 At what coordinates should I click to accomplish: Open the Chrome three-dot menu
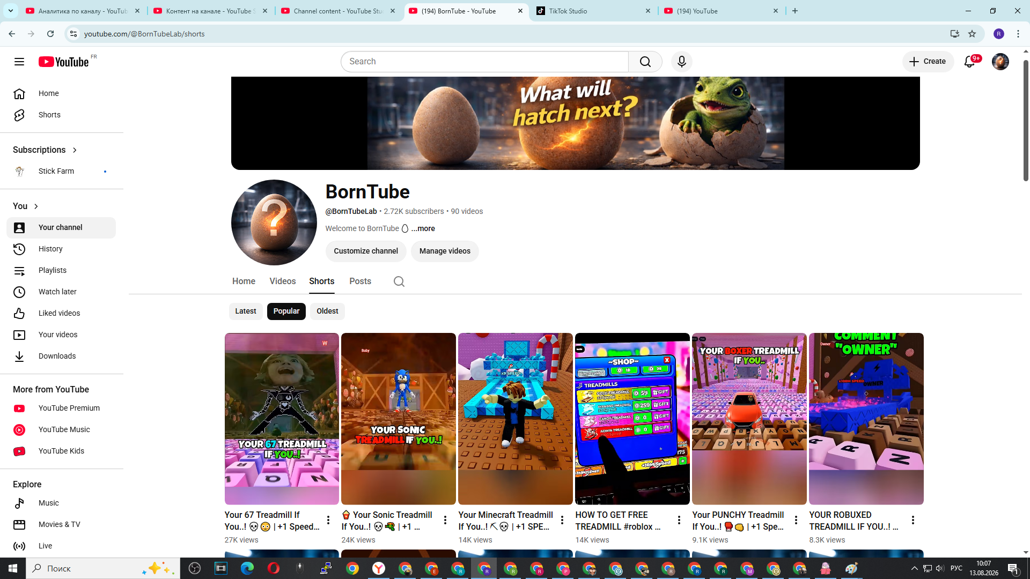pos(1018,34)
